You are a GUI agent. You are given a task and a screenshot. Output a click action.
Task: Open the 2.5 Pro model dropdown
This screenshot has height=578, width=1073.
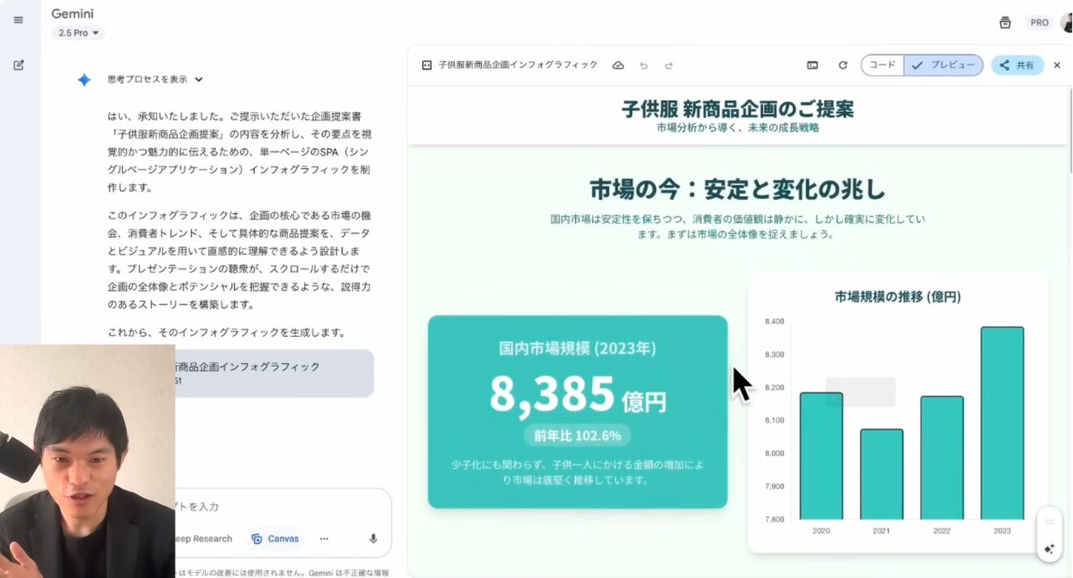tap(78, 33)
